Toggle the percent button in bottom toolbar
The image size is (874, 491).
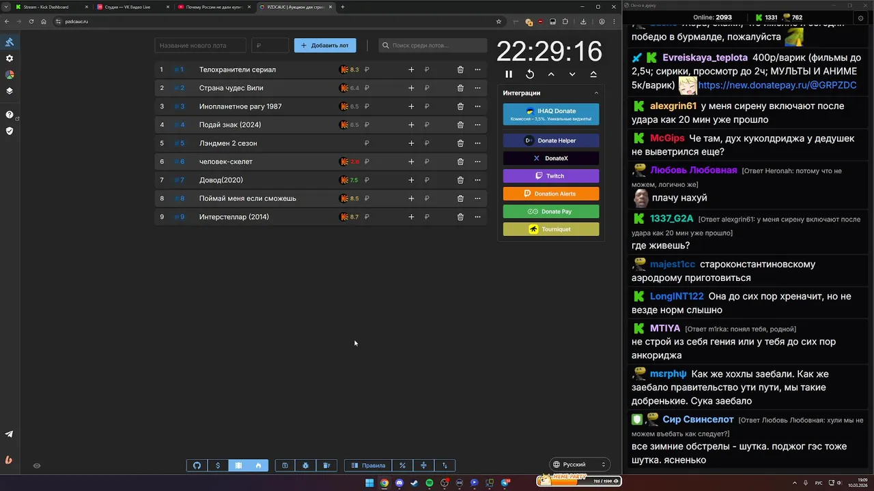pyautogui.click(x=403, y=466)
